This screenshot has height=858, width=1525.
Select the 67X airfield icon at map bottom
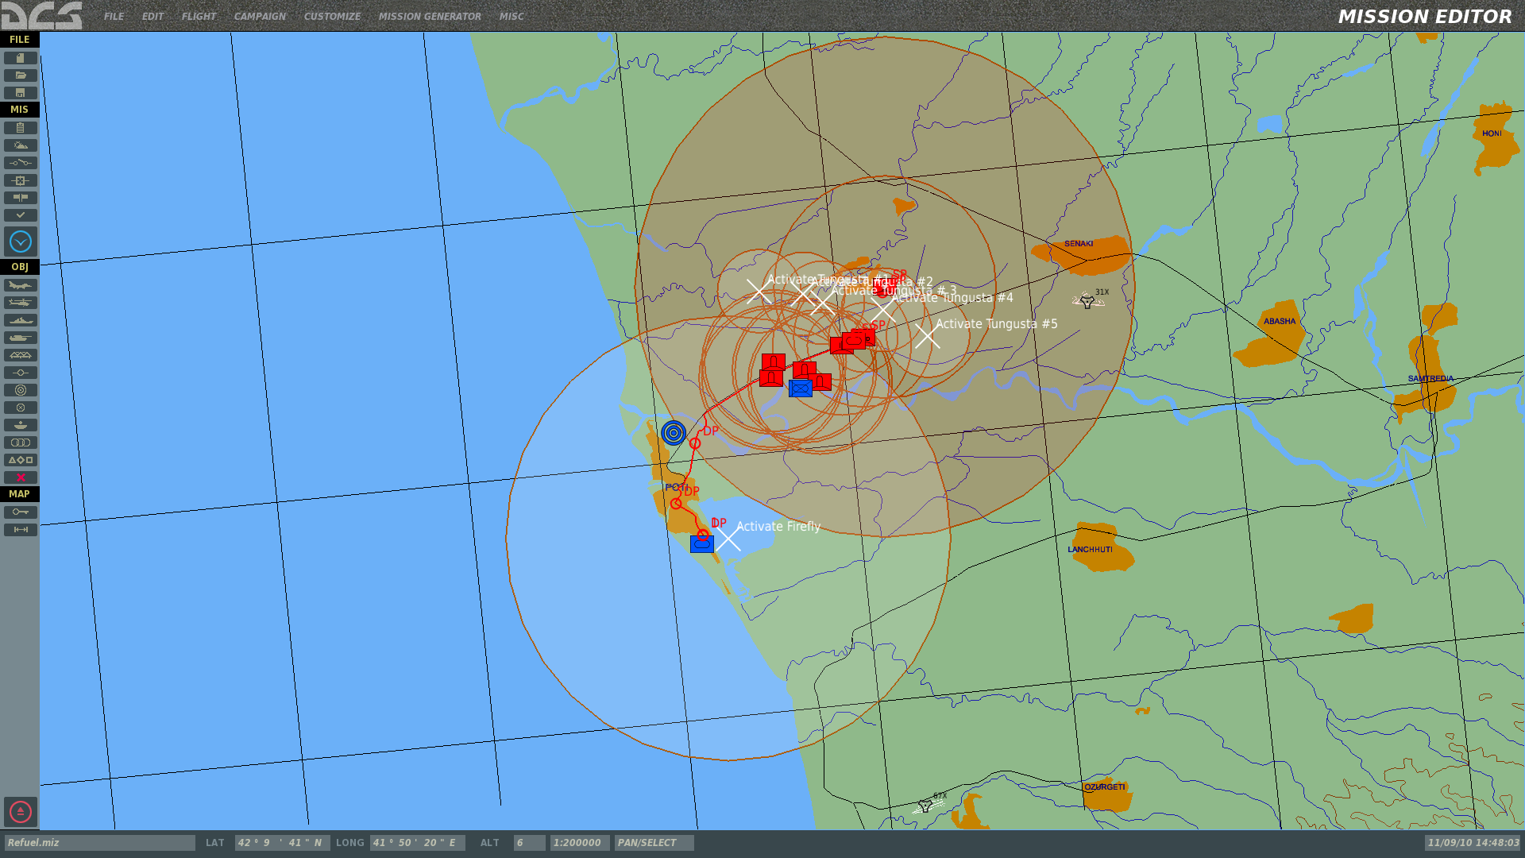point(925,806)
